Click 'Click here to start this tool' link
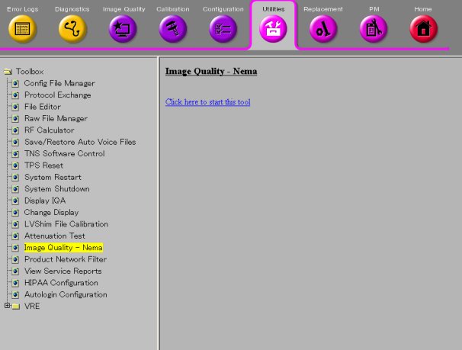Image resolution: width=462 pixels, height=350 pixels. pos(207,102)
